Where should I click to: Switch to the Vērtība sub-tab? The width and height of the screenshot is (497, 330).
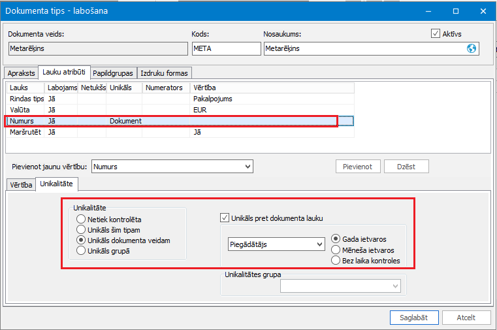pyautogui.click(x=20, y=186)
